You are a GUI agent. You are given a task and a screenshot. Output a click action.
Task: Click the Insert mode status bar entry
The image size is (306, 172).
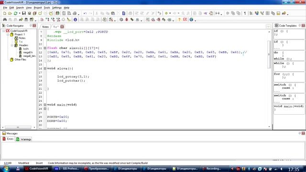tap(39, 163)
